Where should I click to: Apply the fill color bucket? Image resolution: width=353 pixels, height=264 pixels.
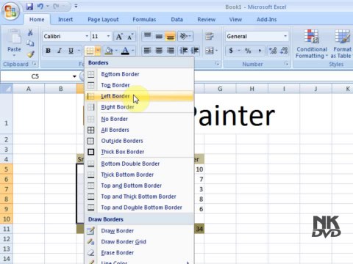tap(109, 51)
